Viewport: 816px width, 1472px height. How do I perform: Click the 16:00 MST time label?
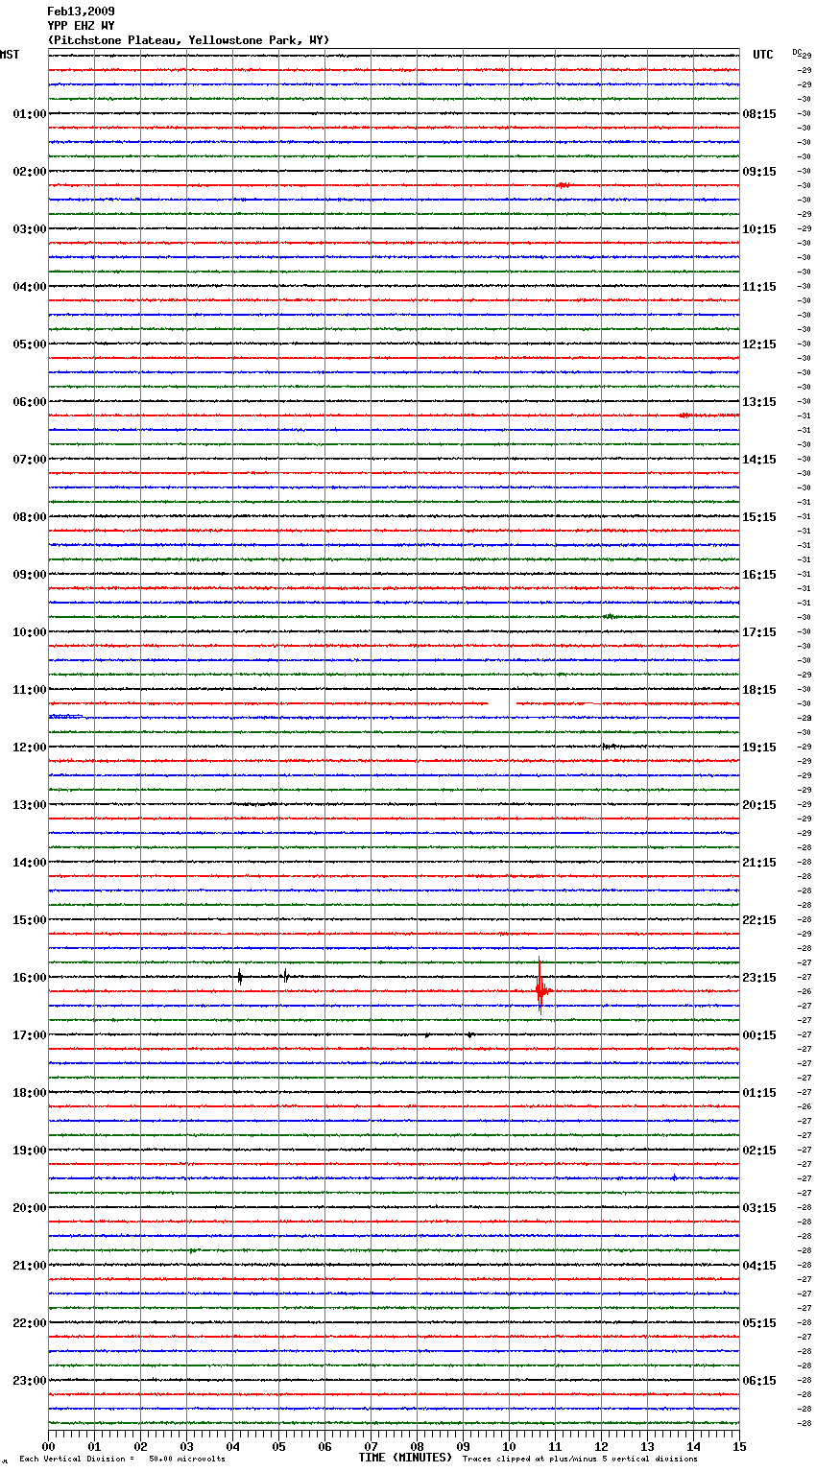pyautogui.click(x=30, y=978)
